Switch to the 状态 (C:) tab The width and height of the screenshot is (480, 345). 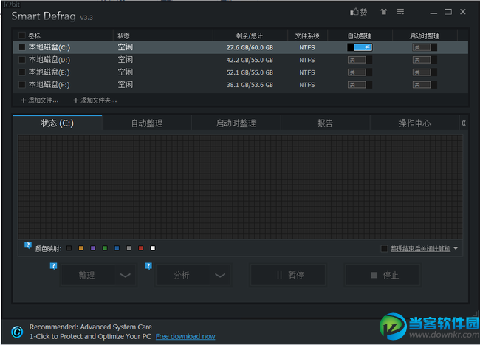click(x=58, y=123)
